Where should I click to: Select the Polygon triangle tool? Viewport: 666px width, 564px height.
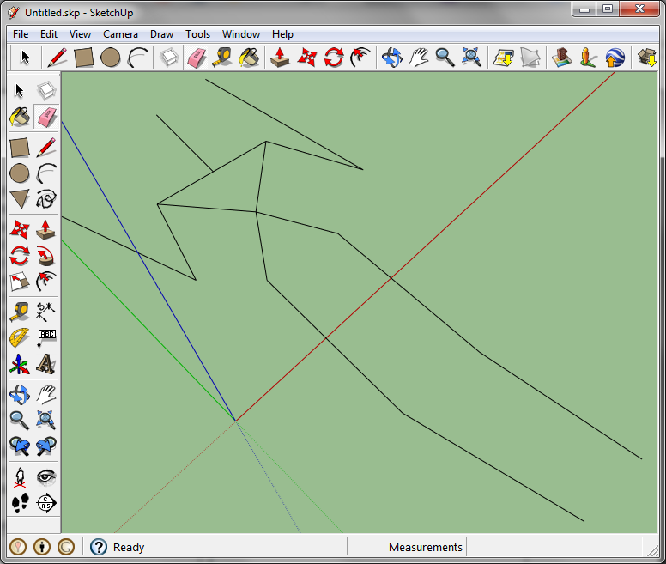[x=20, y=199]
